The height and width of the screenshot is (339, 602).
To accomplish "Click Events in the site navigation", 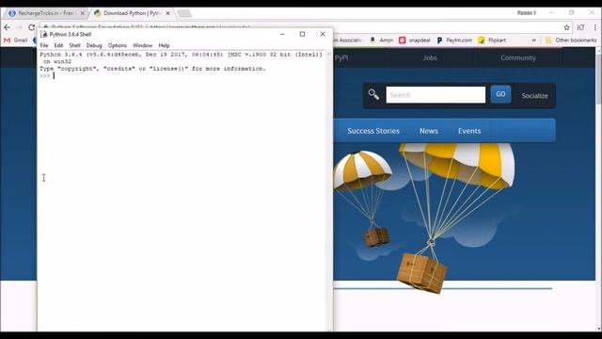I will tap(469, 131).
